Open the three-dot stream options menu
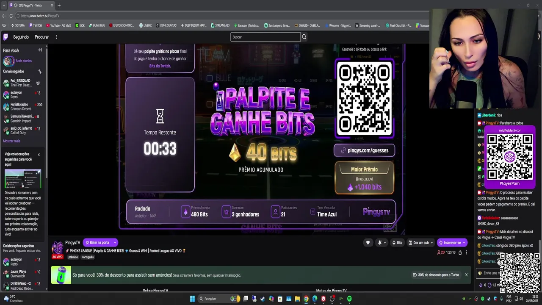The height and width of the screenshot is (305, 542). 466,252
